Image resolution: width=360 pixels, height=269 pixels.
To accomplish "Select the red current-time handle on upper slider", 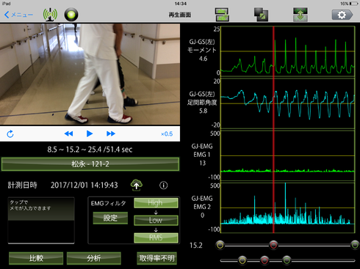I will (x=273, y=245).
